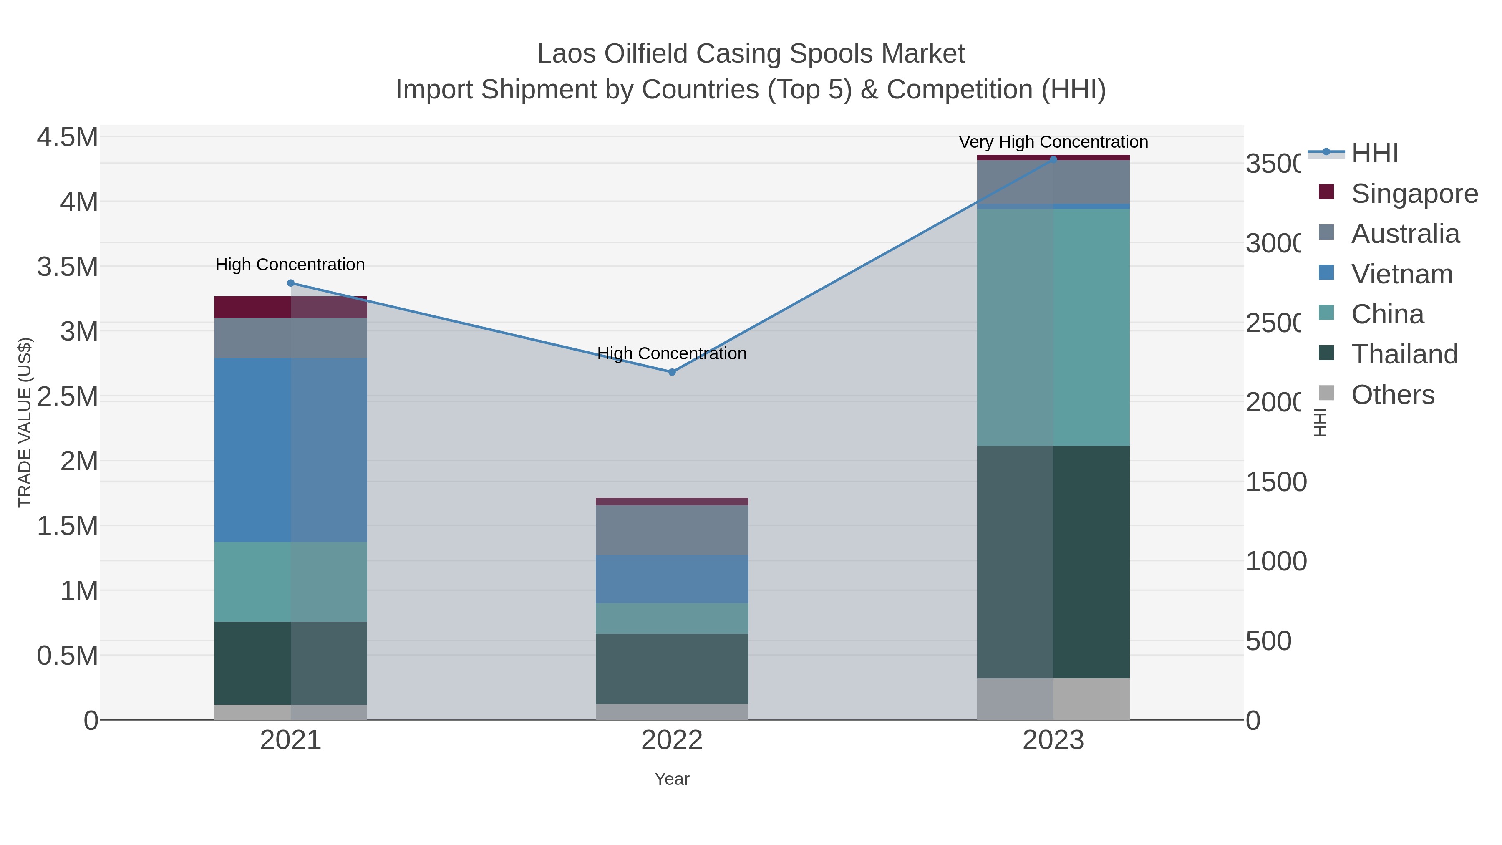The image size is (1502, 845).
Task: Select the Thailand segment of 2022 bar
Action: pos(672,669)
